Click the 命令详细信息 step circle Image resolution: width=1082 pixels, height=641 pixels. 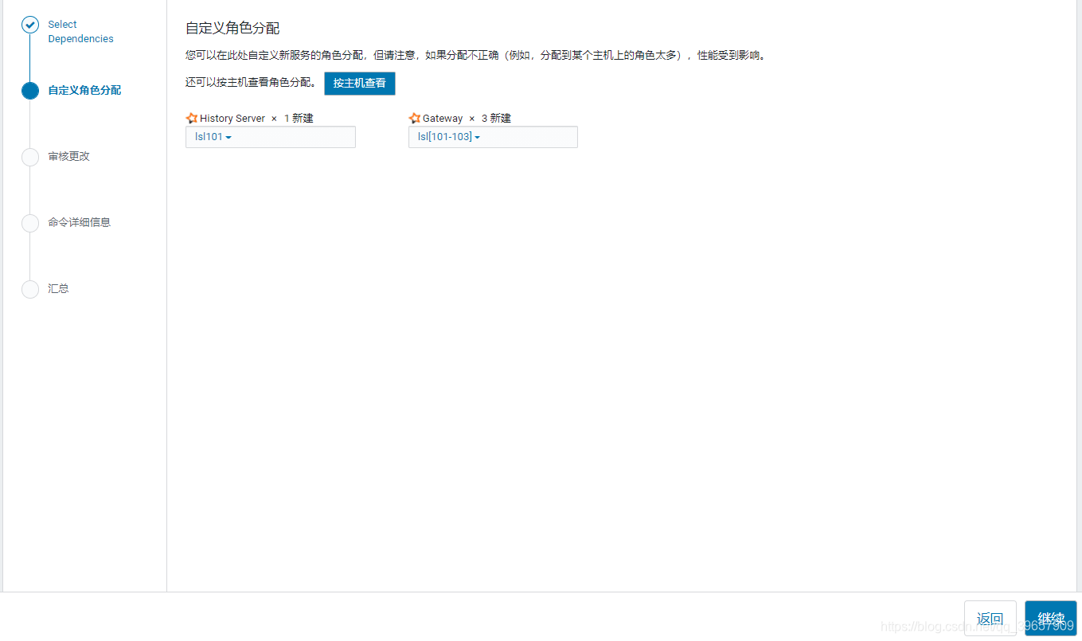pyautogui.click(x=30, y=223)
